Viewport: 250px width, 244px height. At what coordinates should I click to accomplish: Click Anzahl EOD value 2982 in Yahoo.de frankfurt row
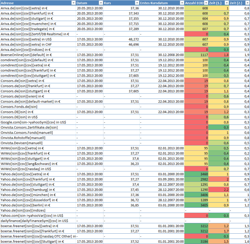click(197, 179)
